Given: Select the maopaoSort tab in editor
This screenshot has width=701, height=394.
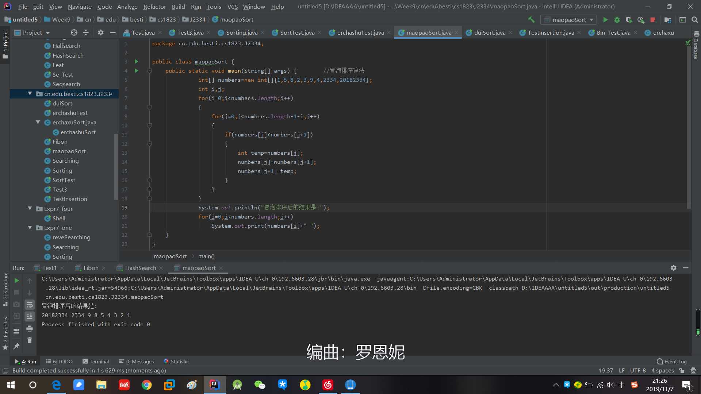Looking at the screenshot, I should click(429, 32).
